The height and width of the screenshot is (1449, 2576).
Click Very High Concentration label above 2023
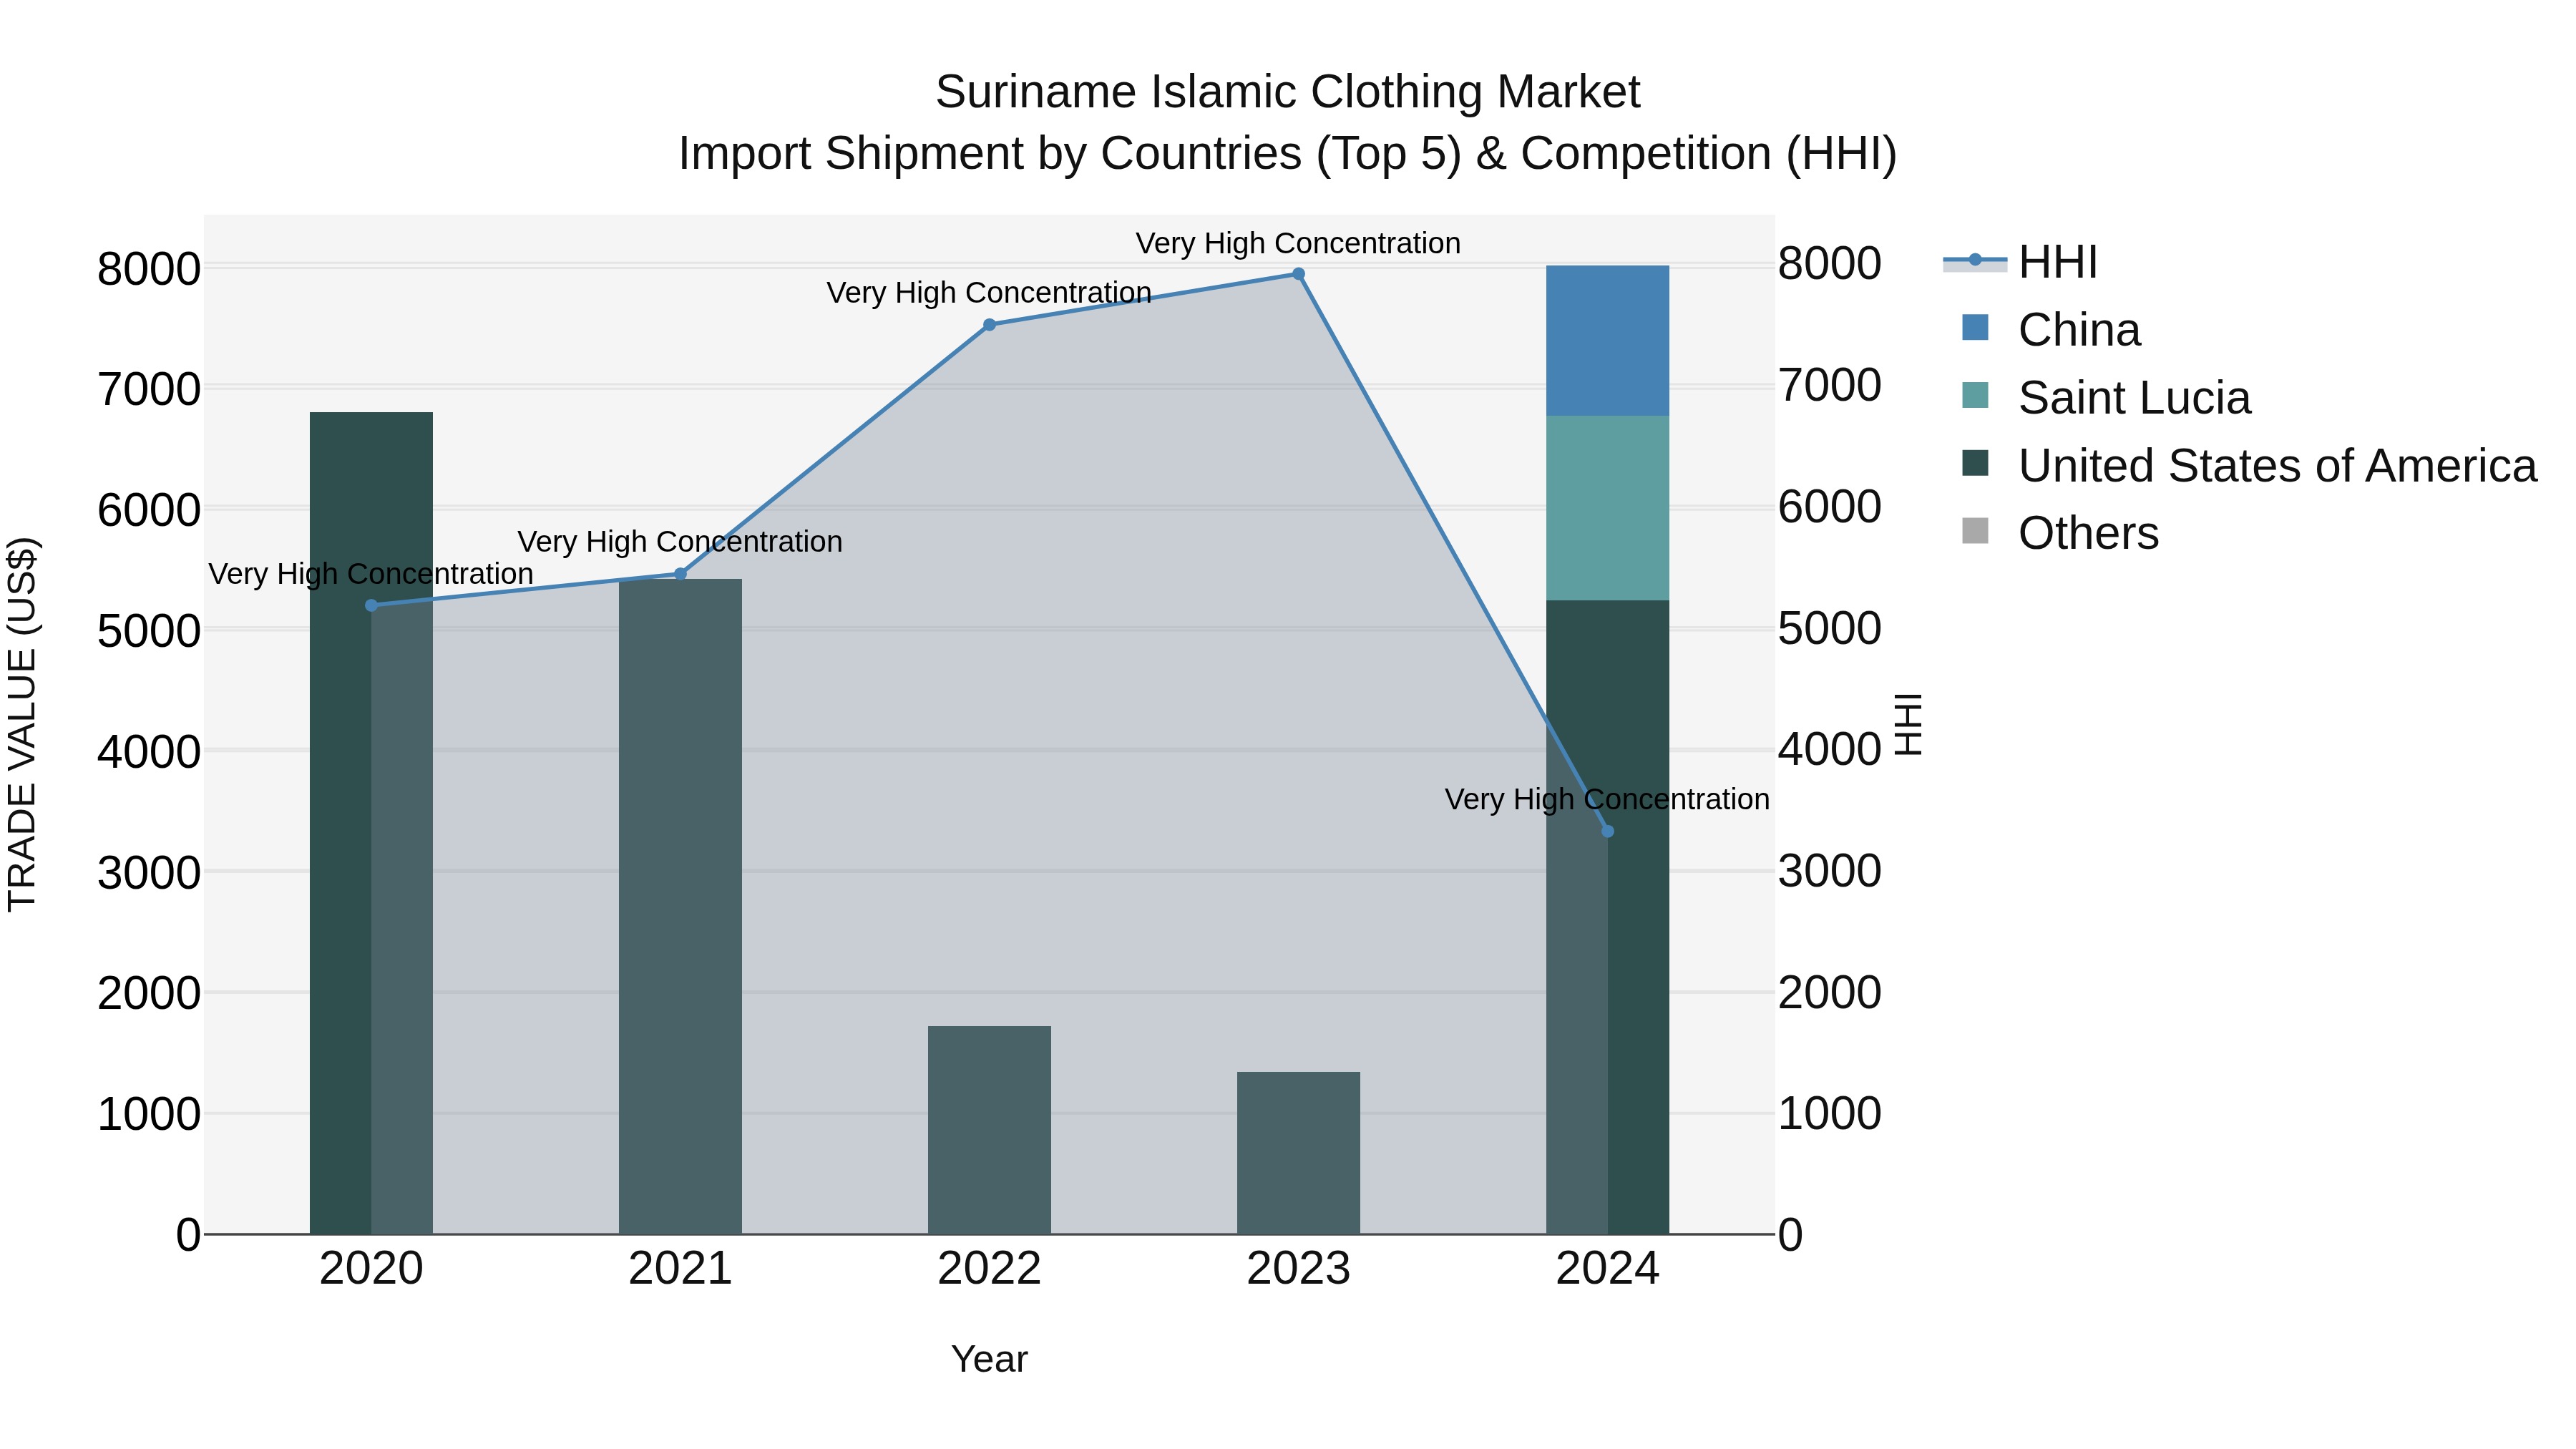pos(1298,243)
